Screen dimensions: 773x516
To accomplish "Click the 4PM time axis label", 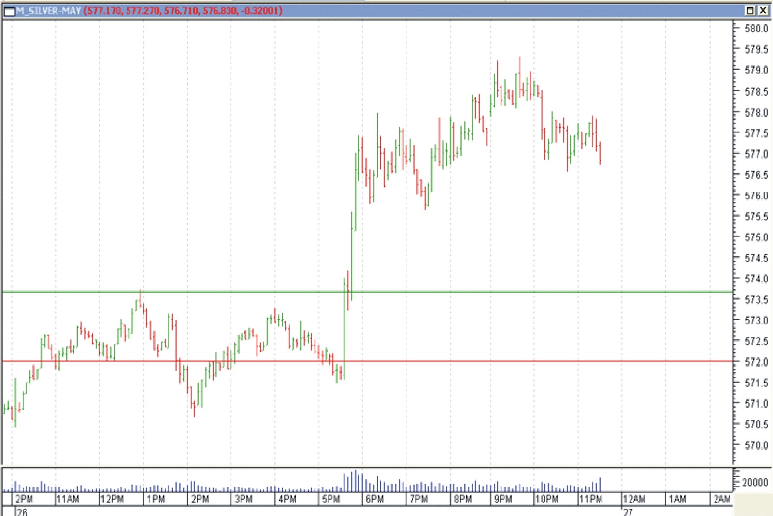I will coord(287,499).
